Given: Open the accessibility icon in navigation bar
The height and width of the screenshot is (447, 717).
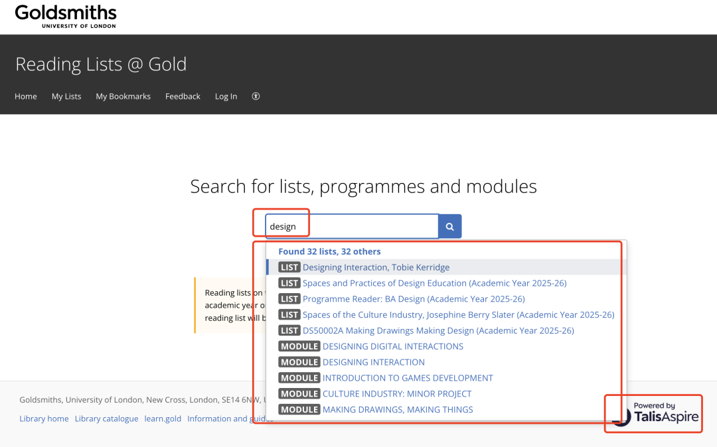Looking at the screenshot, I should 256,96.
